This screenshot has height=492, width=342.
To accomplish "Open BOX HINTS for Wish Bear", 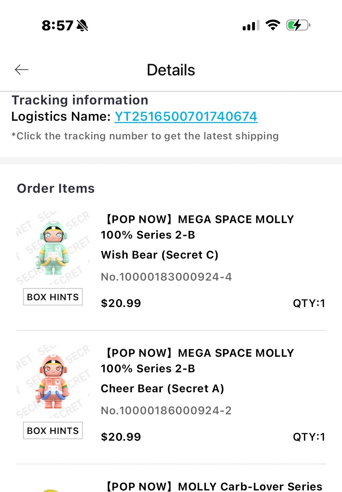I will pyautogui.click(x=53, y=297).
